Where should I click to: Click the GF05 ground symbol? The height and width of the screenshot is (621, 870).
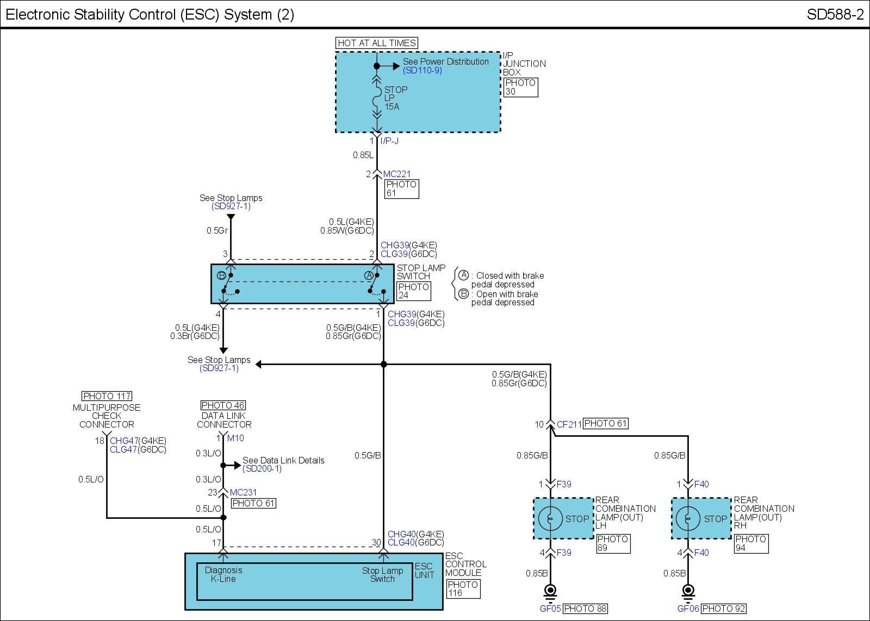point(550,591)
